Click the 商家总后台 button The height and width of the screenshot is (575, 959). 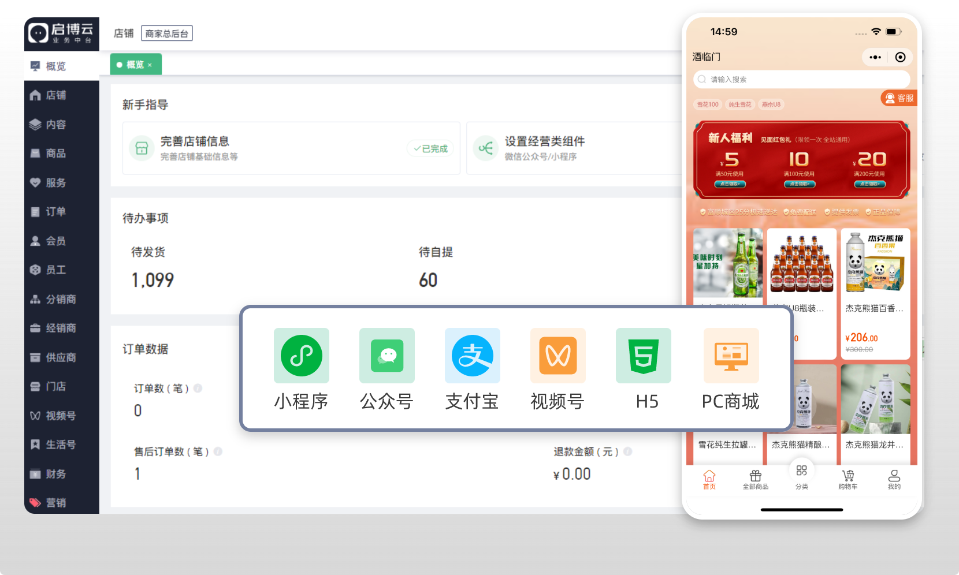(166, 33)
